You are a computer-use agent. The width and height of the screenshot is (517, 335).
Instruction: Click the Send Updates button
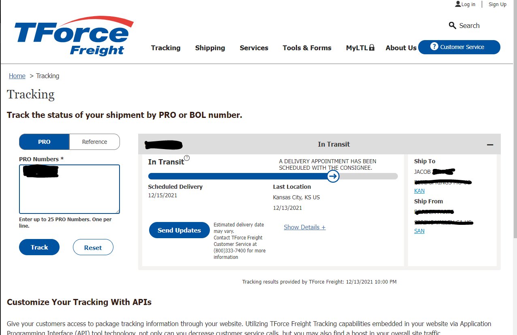pos(179,230)
